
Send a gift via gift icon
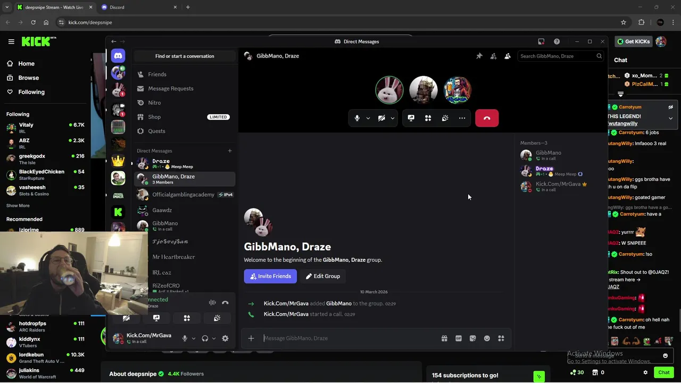pyautogui.click(x=444, y=338)
